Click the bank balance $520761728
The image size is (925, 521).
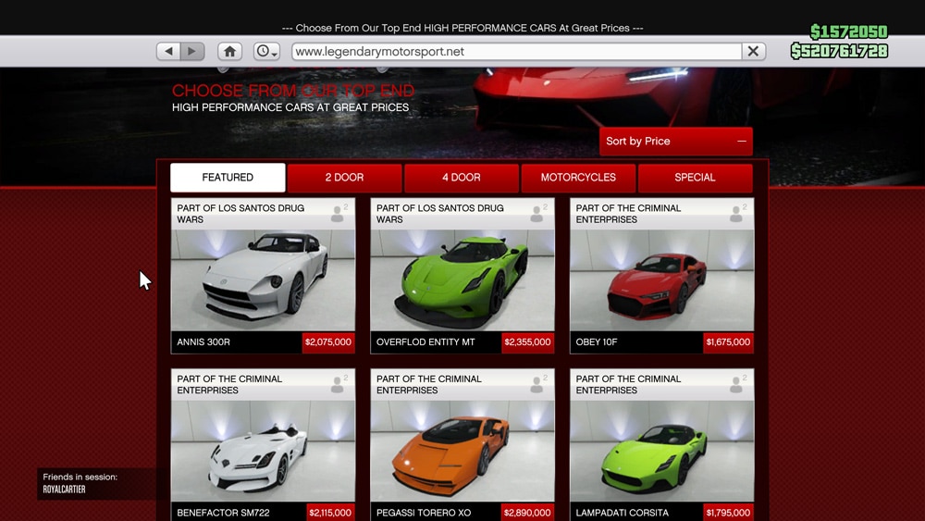click(840, 51)
